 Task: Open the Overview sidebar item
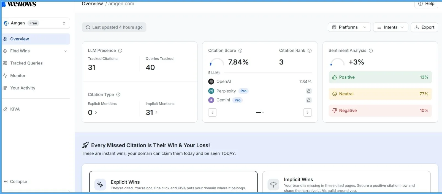click(x=36, y=39)
